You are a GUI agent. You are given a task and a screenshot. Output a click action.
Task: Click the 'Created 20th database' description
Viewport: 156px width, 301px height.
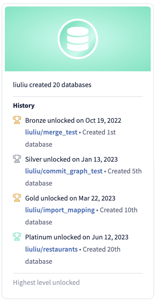click(73, 255)
